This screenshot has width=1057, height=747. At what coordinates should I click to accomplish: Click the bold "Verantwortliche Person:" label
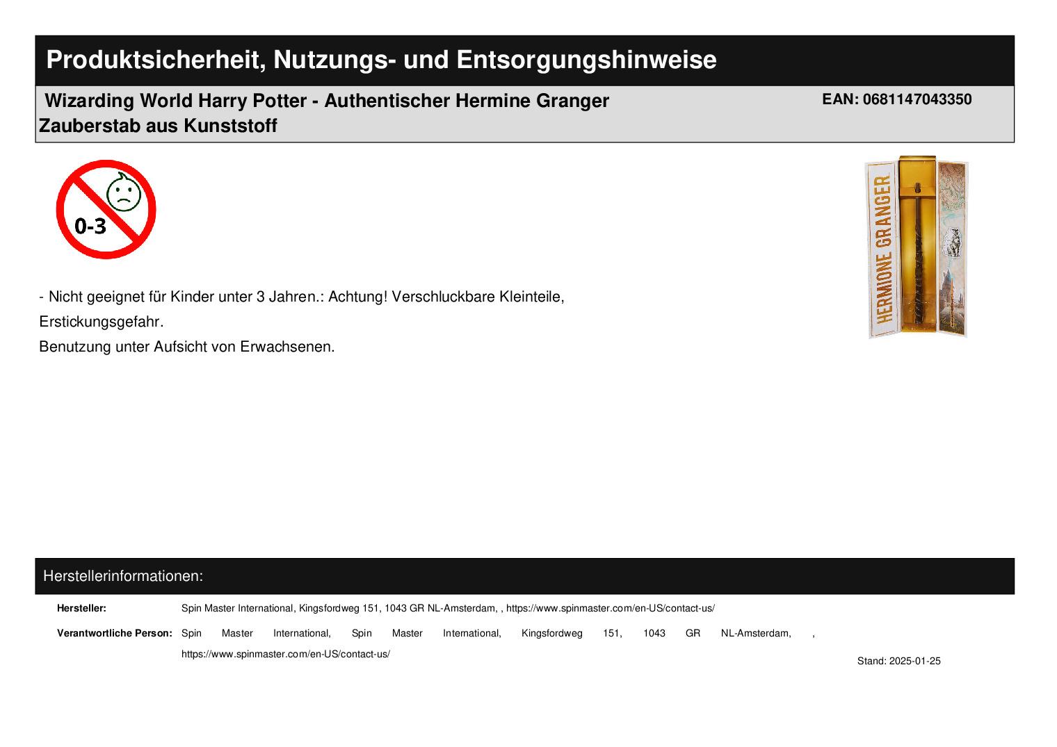click(115, 633)
